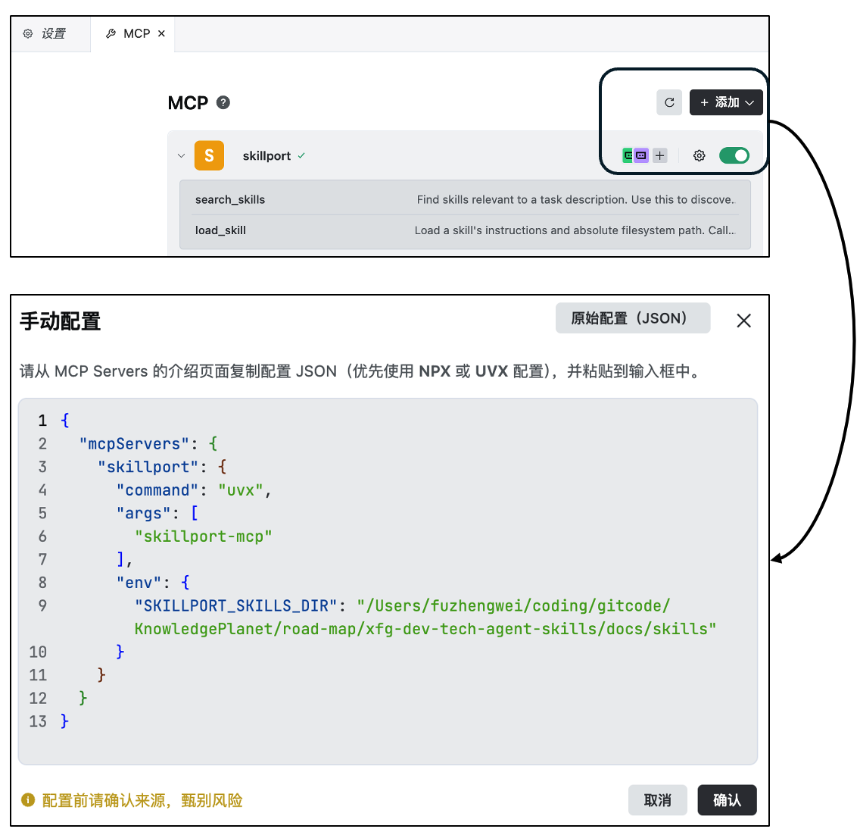
Task: Click the orange skillport S avatar
Action: (209, 155)
